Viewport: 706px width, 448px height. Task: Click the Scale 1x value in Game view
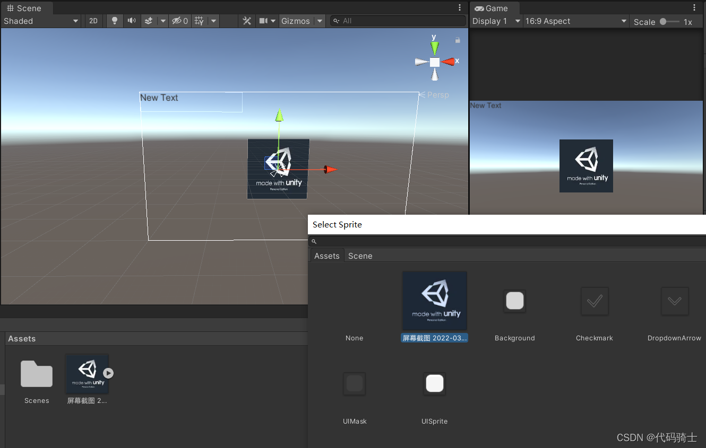pyautogui.click(x=688, y=22)
